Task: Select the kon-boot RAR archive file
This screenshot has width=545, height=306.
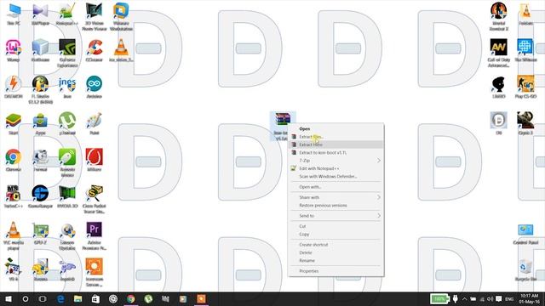Action: [282, 127]
